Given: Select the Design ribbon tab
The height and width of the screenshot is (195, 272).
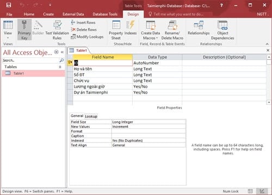Looking at the screenshot, I should (x=133, y=14).
